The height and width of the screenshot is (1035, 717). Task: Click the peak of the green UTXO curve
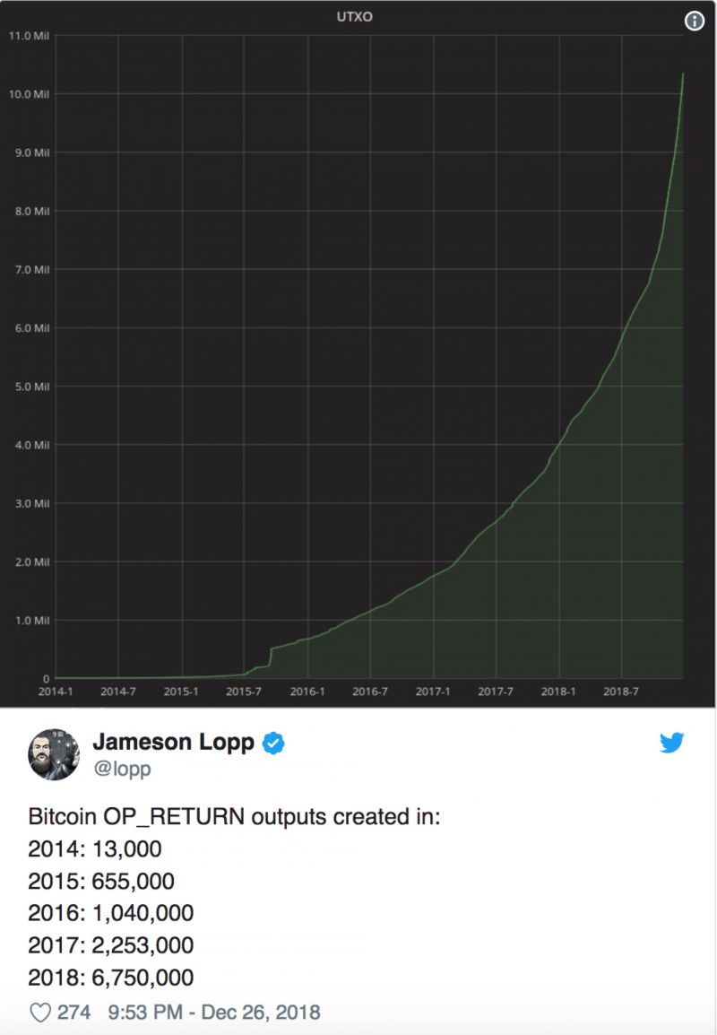click(683, 74)
